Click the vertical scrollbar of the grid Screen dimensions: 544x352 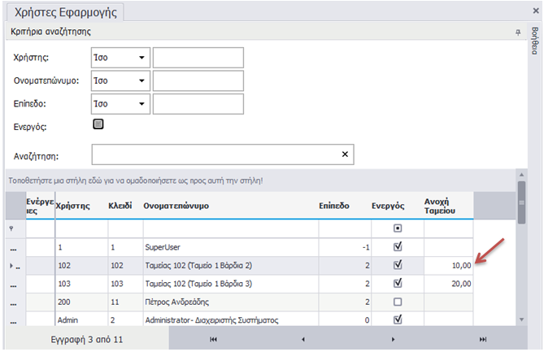click(x=521, y=244)
